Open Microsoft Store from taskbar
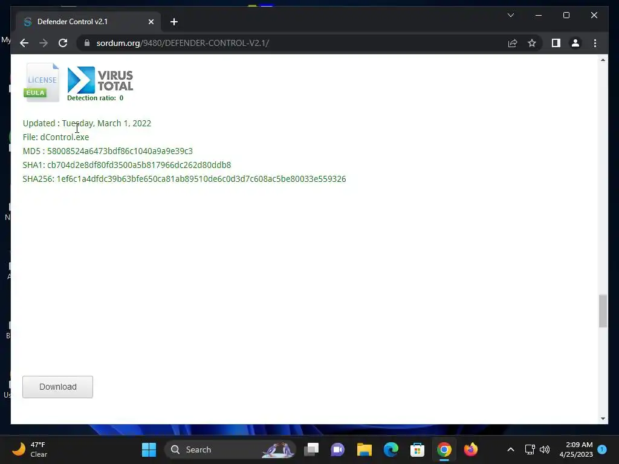 (x=417, y=449)
